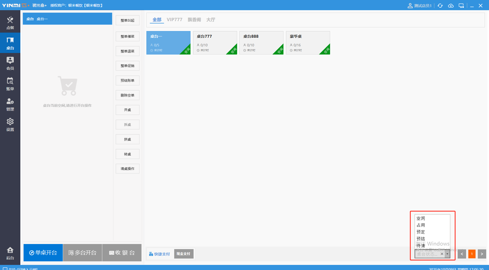Open the 管理 management sidebar icon
Viewport: 489px width, 270px height.
tap(10, 104)
